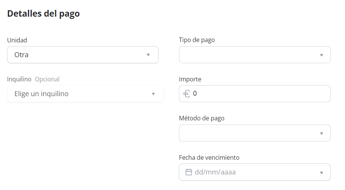Open the Tipo de pago dropdown arrow
This screenshot has height=190, width=345.
tap(321, 55)
